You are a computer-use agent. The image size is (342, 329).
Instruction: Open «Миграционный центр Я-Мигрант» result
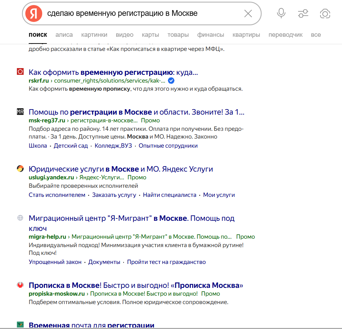[x=132, y=223]
